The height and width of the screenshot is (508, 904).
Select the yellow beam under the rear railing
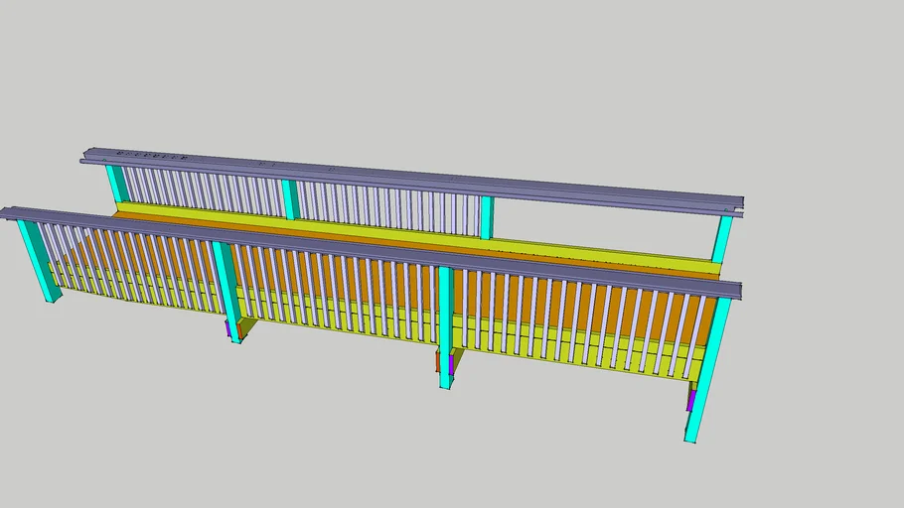point(418,237)
